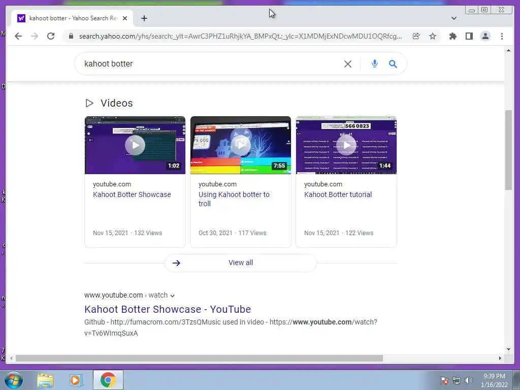The height and width of the screenshot is (390, 520).
Task: Open Windows Media Player from taskbar
Action: [x=76, y=380]
